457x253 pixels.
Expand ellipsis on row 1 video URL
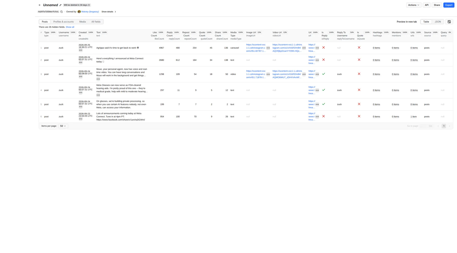pyautogui.click(x=304, y=48)
